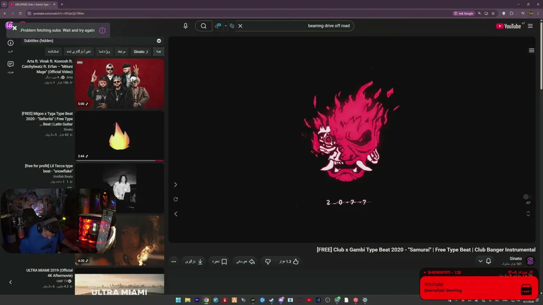Open the three-dot more actions menu
The height and width of the screenshot is (305, 543).
click(174, 261)
